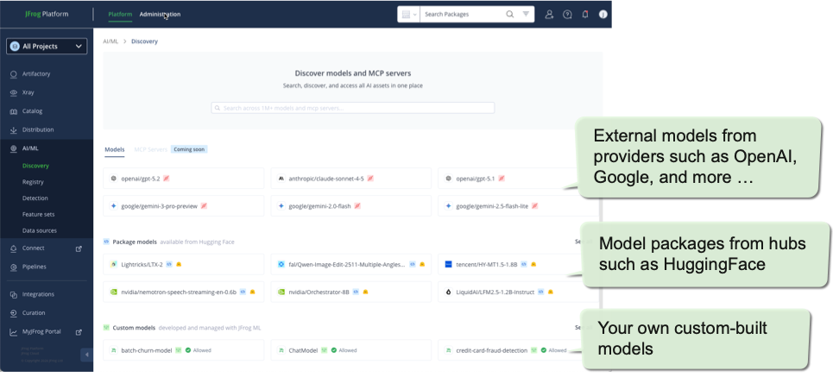
Task: Open the batch-churn-model custom model card
Action: pos(183,350)
